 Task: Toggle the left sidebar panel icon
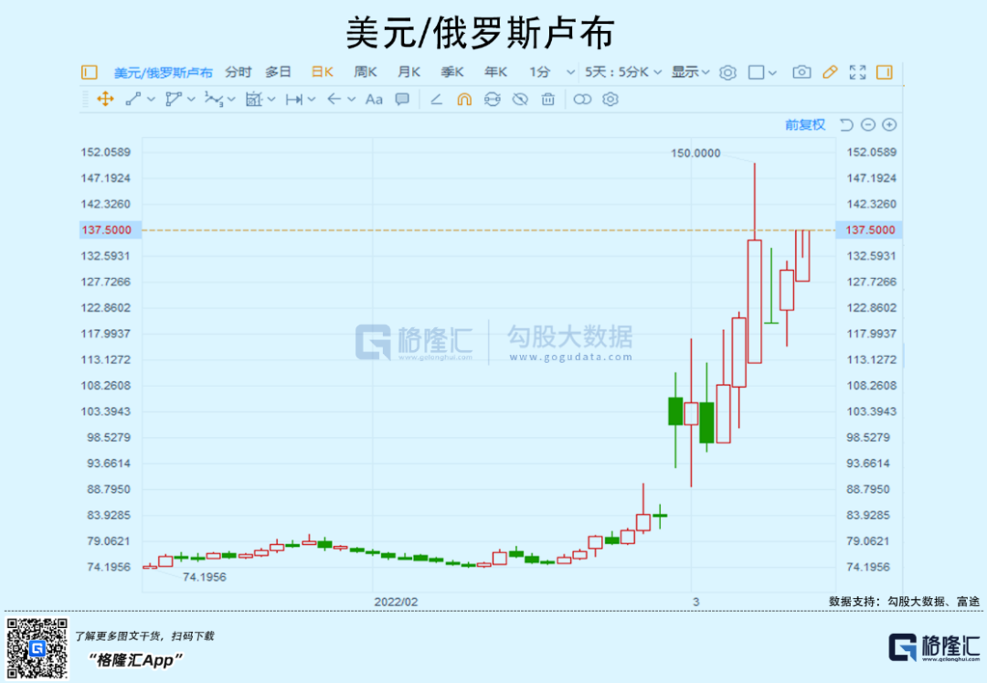point(89,72)
